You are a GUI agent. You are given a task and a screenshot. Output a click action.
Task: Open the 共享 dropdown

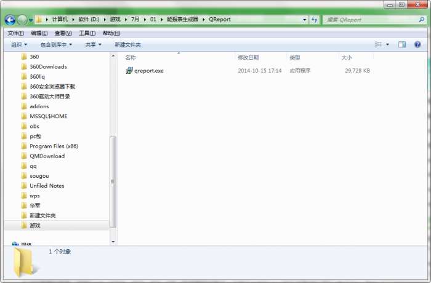[x=93, y=44]
